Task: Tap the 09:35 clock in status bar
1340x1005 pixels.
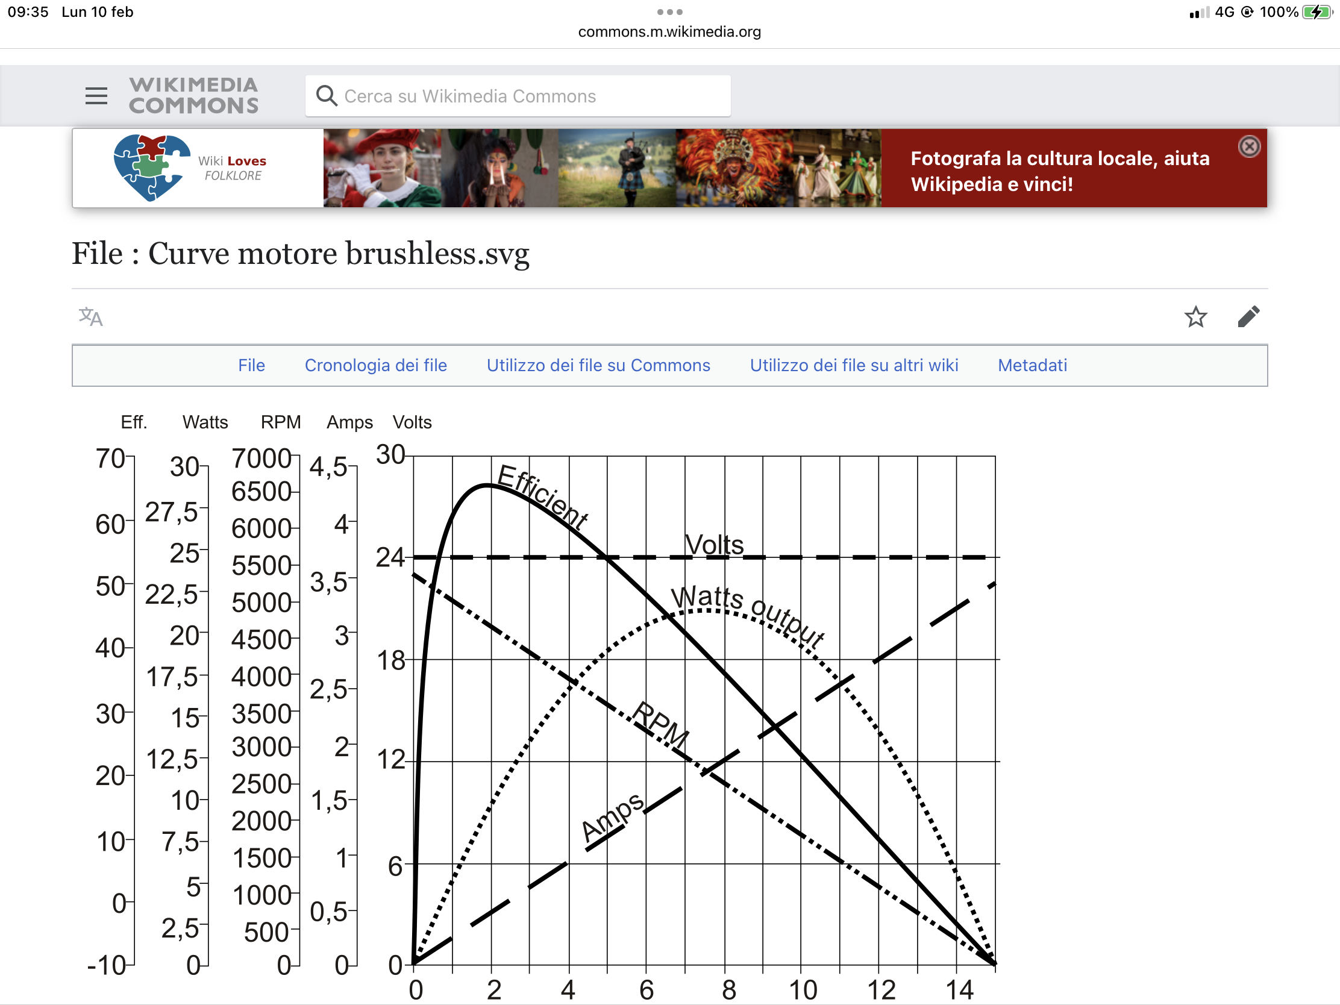Action: click(28, 12)
